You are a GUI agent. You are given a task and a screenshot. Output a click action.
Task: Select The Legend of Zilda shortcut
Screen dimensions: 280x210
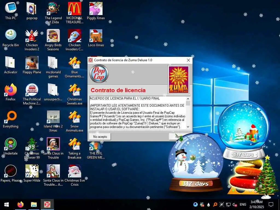(53, 13)
